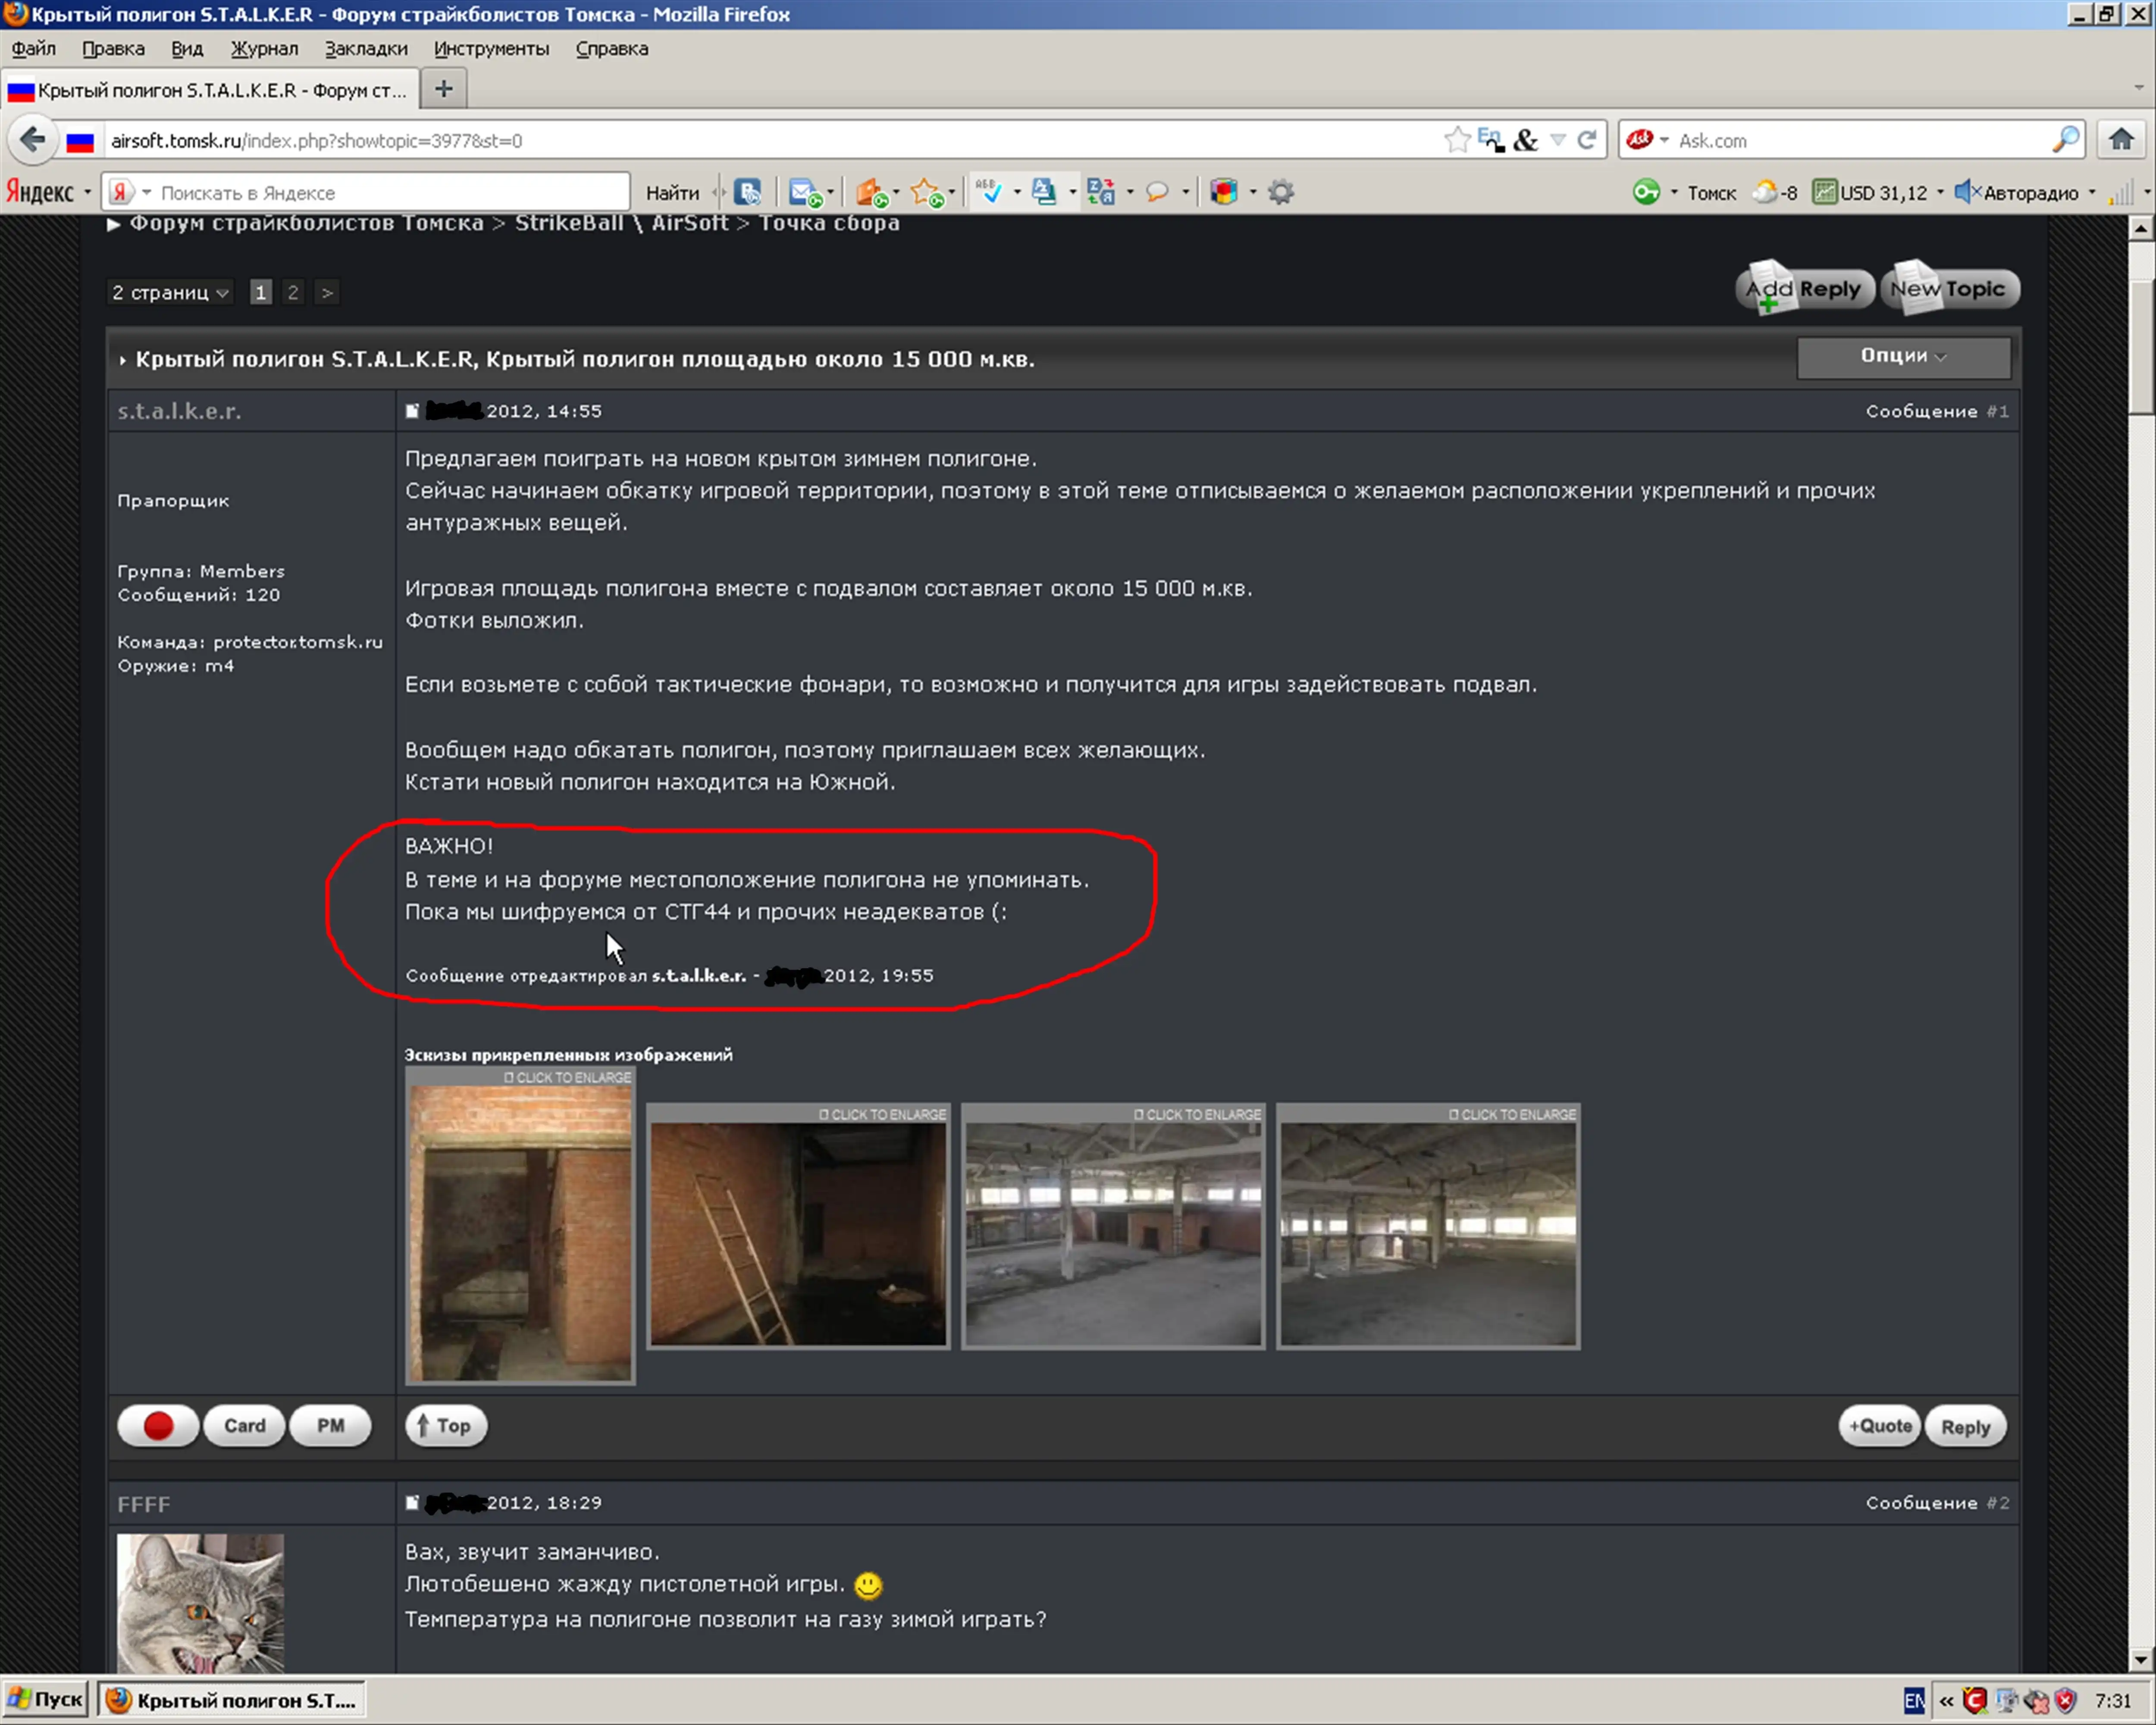This screenshot has height=1725, width=2156.
Task: Open the Вид menu
Action: point(187,49)
